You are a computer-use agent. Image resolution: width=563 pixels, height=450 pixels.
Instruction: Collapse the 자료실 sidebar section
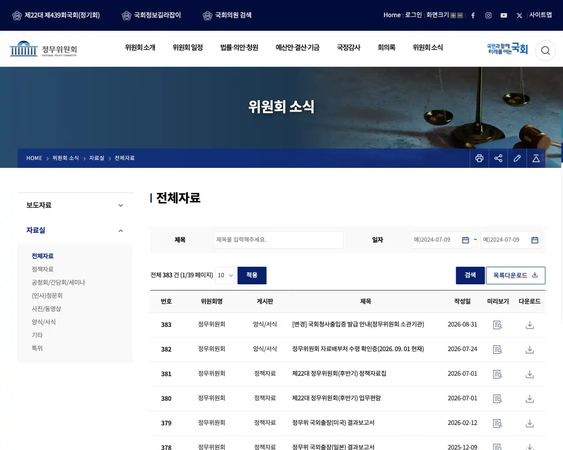(75, 230)
